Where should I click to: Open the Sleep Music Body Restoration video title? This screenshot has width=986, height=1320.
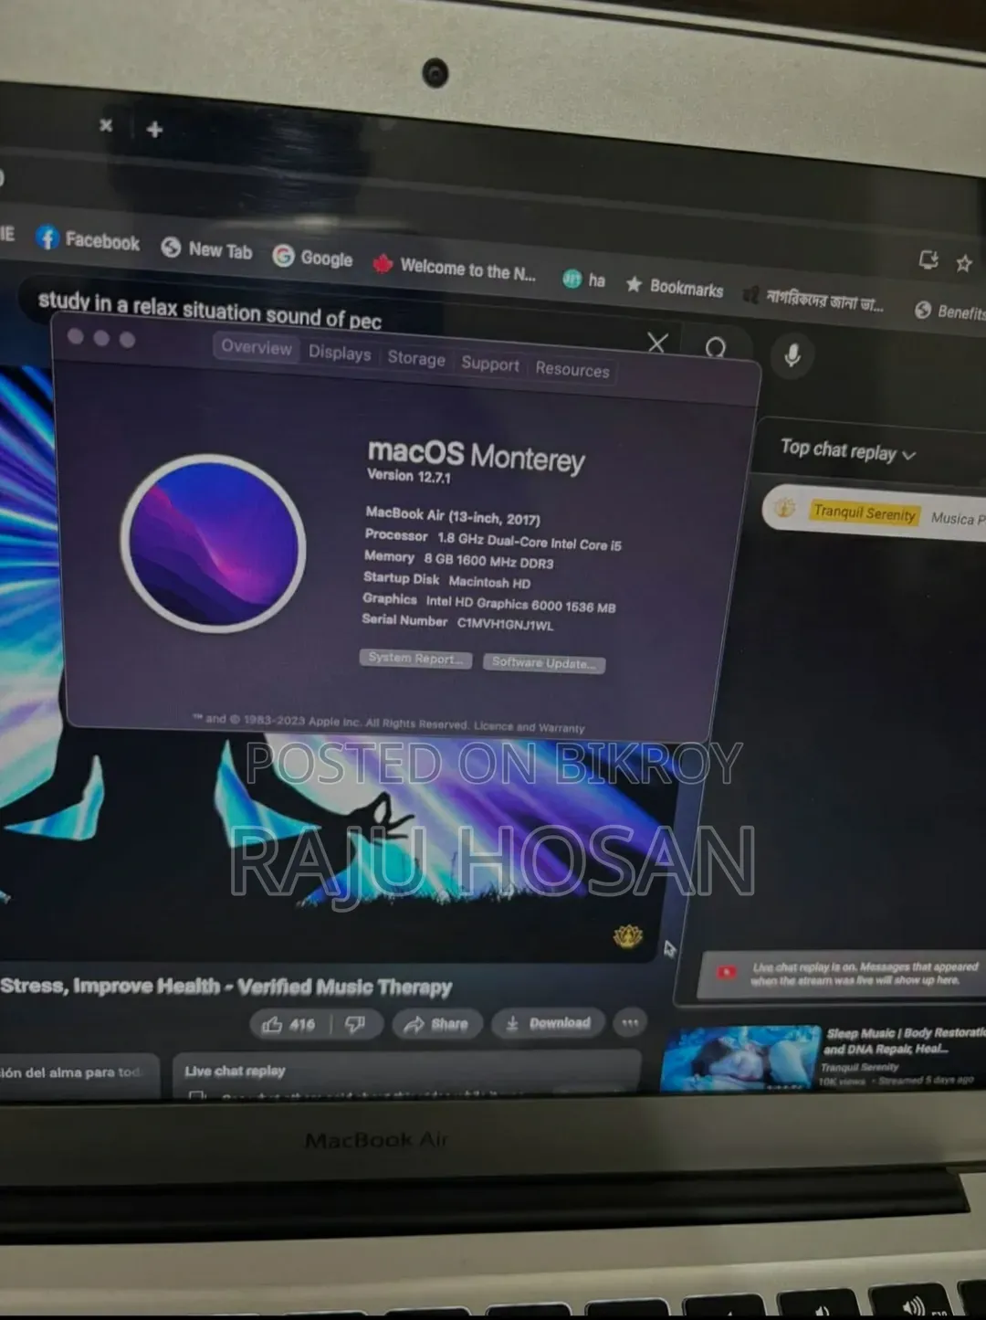point(904,1040)
